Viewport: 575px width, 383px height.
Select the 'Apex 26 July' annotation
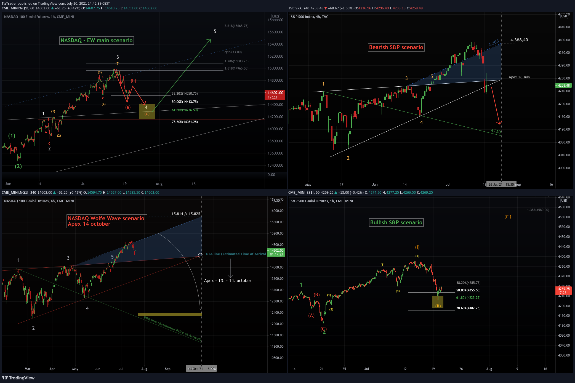pyautogui.click(x=519, y=77)
